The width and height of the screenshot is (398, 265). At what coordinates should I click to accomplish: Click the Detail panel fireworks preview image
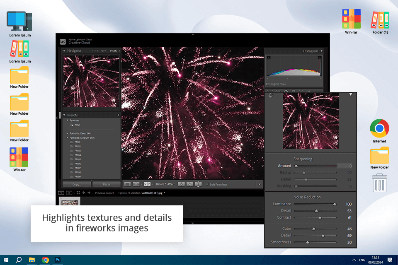pos(311,121)
